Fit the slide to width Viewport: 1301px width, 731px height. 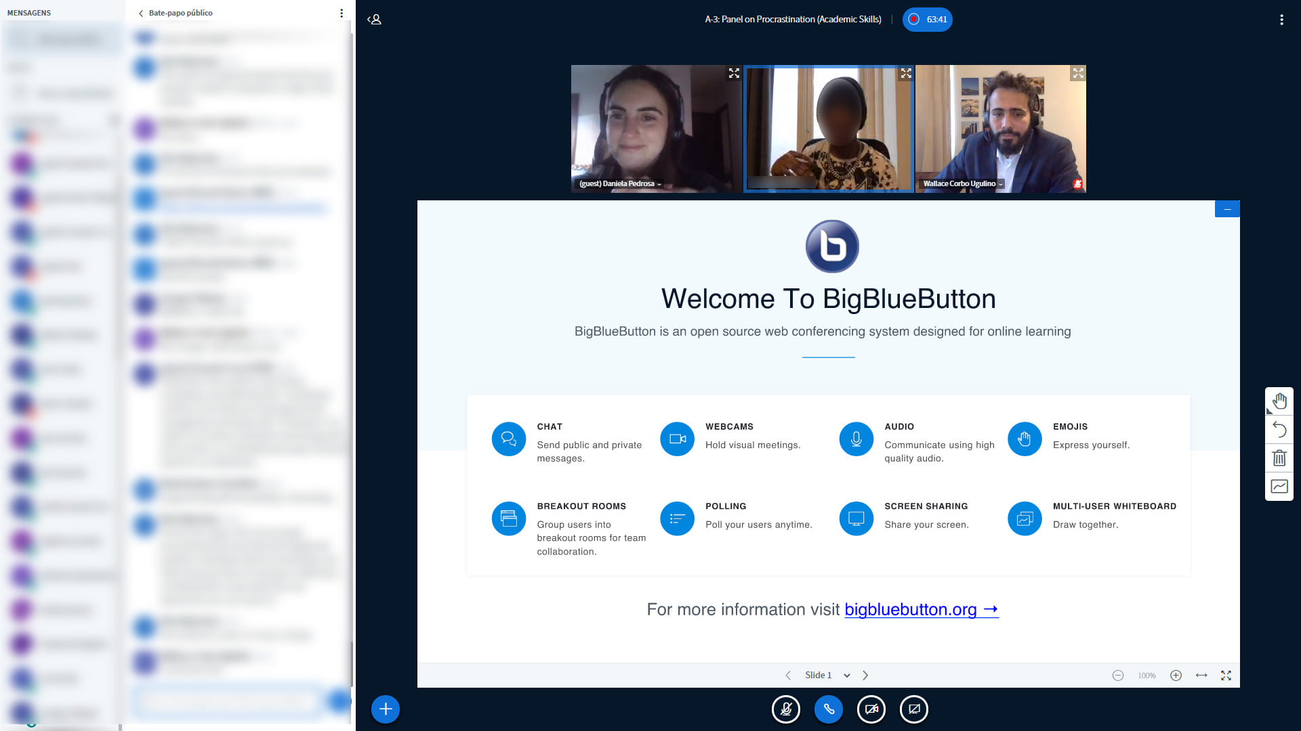coord(1201,675)
